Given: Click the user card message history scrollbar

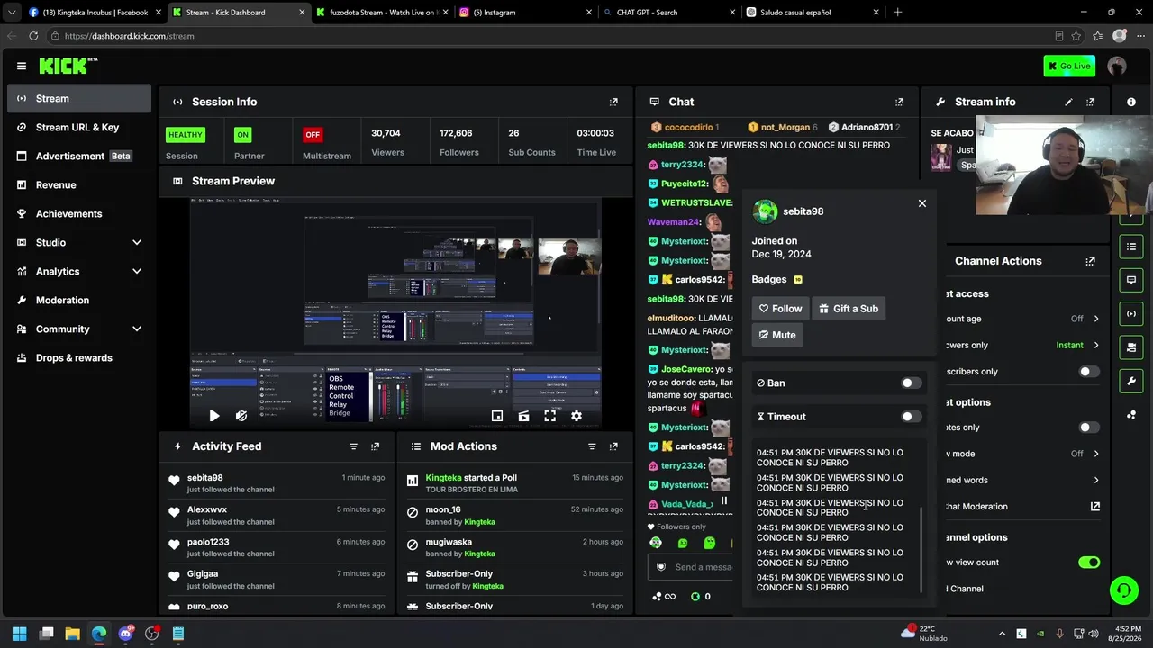Looking at the screenshot, I should [921, 549].
